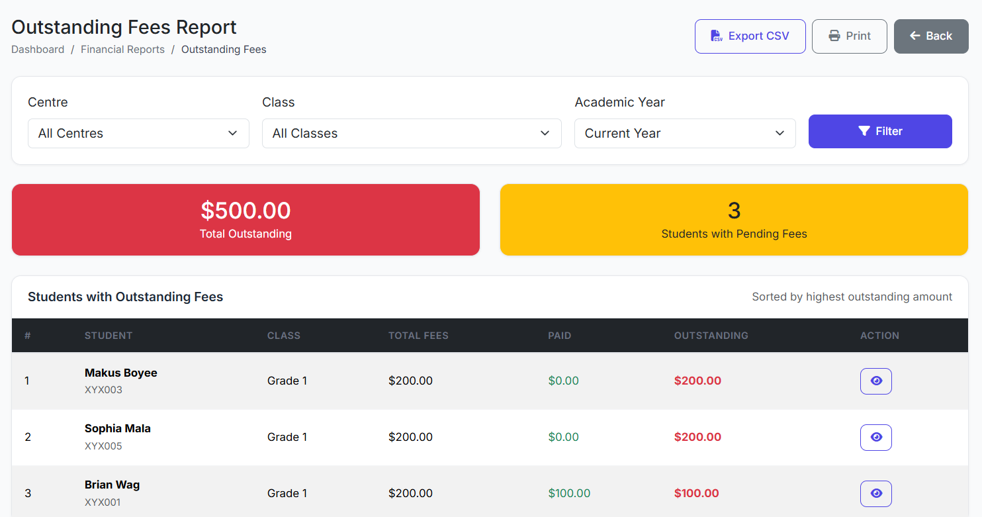The width and height of the screenshot is (982, 517).
Task: Click the printer icon
Action: [x=834, y=36]
